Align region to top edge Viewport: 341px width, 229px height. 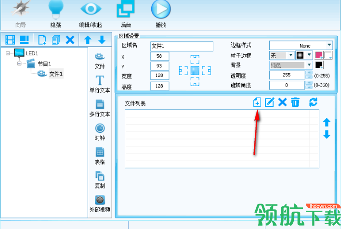coord(195,59)
